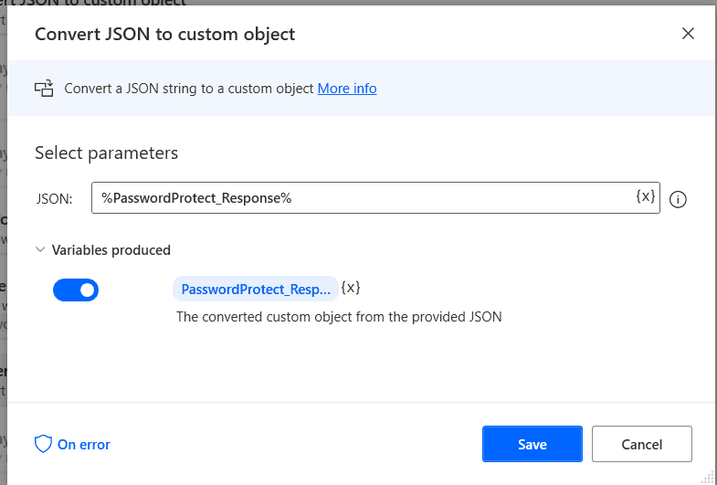
Task: Open the More info link
Action: pos(347,89)
